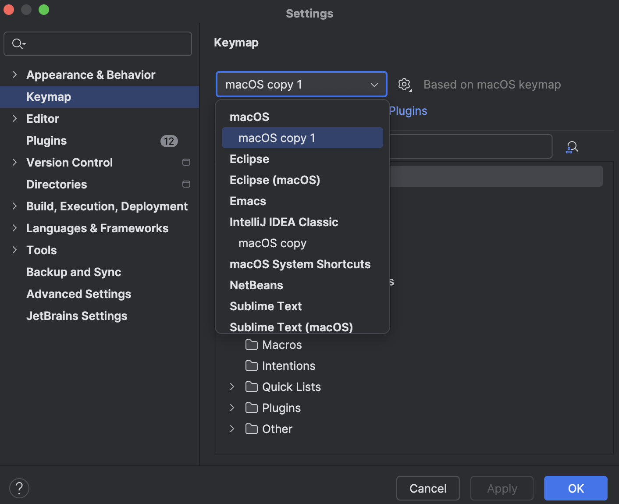Click the modified-settings icon beside Directories

click(x=186, y=184)
